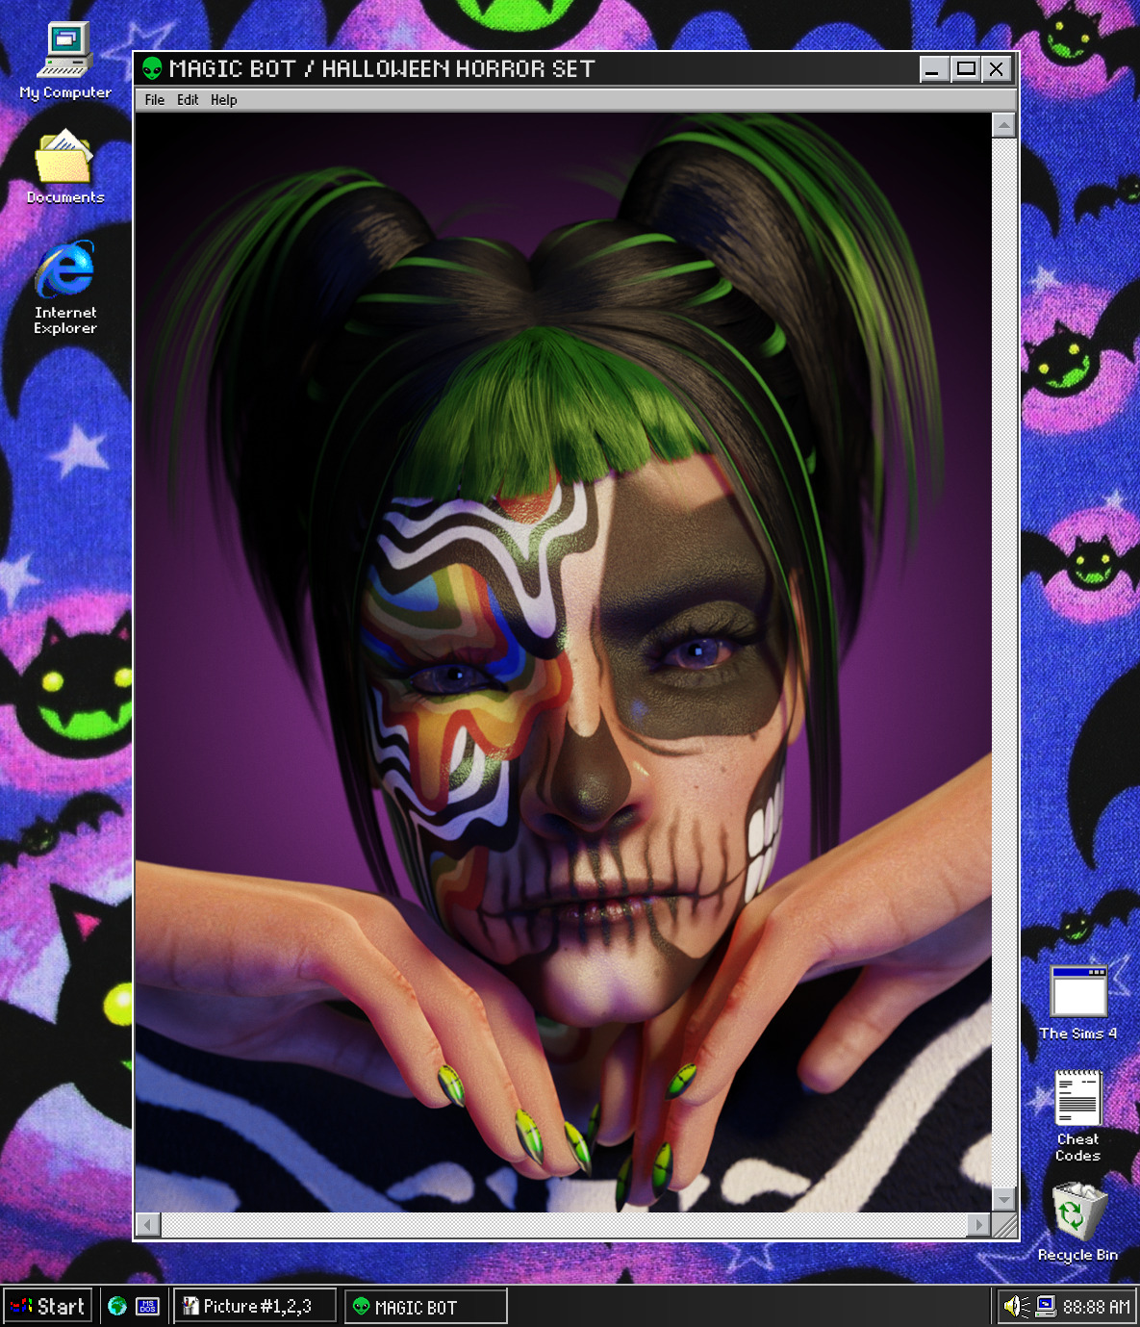
Task: Open the Edit menu
Action: coord(188,99)
